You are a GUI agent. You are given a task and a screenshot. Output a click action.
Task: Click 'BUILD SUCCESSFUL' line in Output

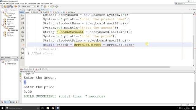pos(64,97)
